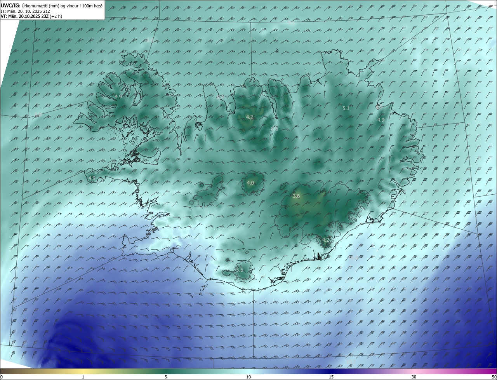The image size is (497, 380).
Task: Click the '50' tick label on the color scale
Action: 494,377
